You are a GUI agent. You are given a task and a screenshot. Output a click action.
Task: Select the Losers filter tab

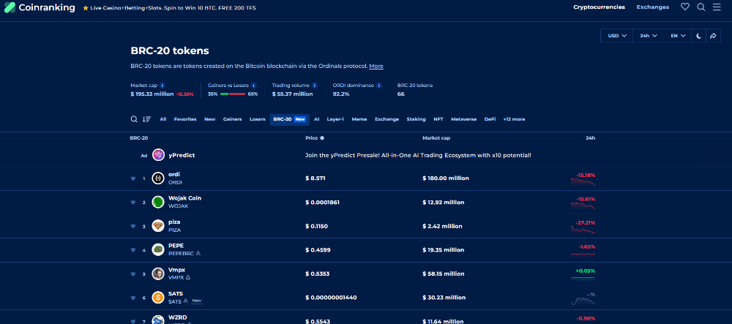point(257,119)
